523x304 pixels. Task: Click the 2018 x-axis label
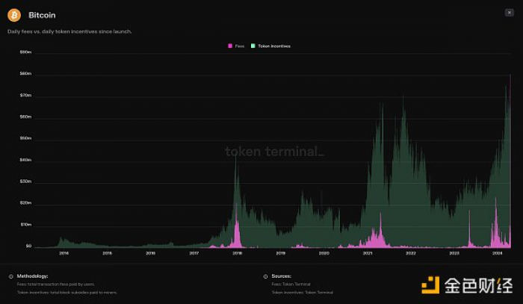237,253
